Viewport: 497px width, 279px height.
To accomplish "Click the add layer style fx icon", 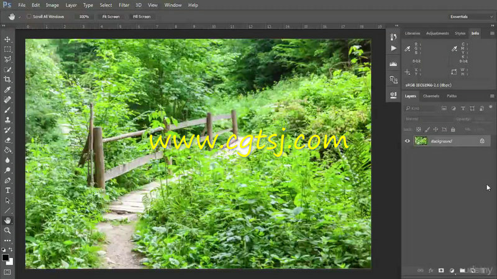I will tap(431, 270).
